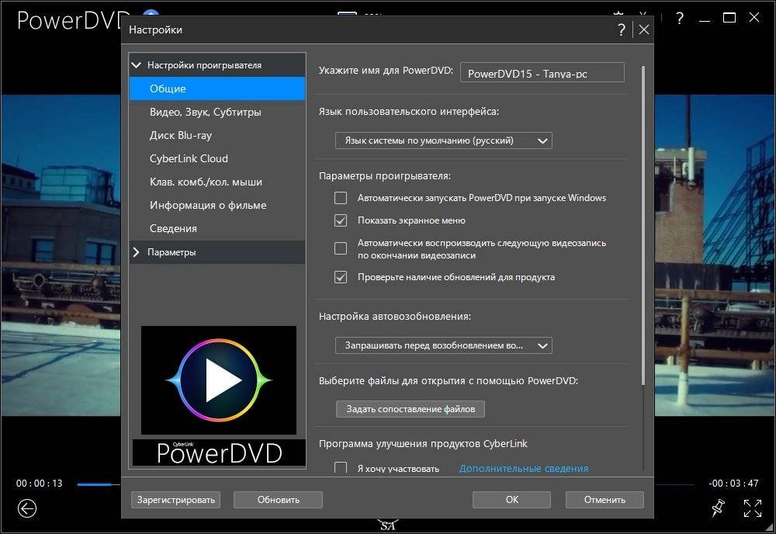Image resolution: width=776 pixels, height=534 pixels.
Task: Click Задать сопоставление файлов button
Action: coord(411,409)
